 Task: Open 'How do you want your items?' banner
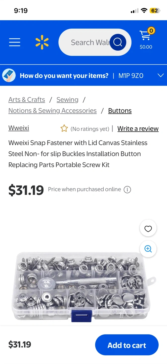[64, 76]
